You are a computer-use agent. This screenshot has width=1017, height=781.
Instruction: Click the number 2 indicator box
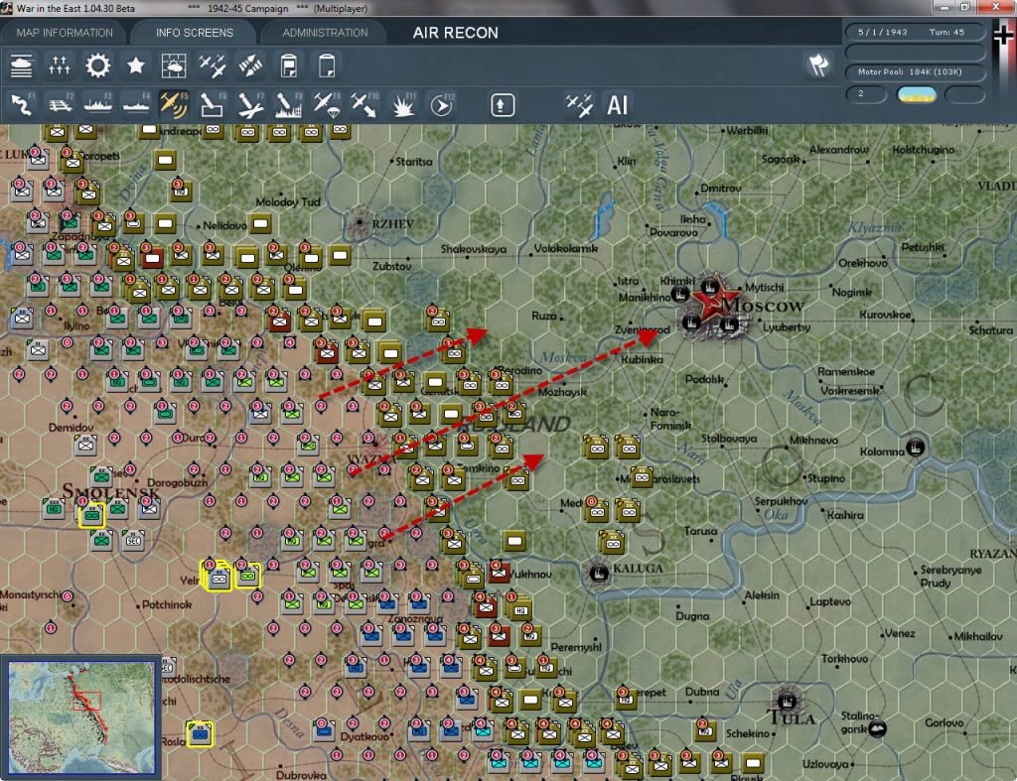pos(866,94)
